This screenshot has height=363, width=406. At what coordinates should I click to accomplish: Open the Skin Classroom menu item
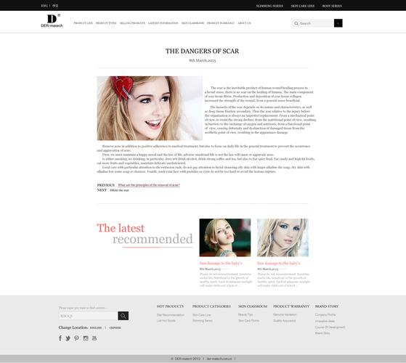point(192,23)
